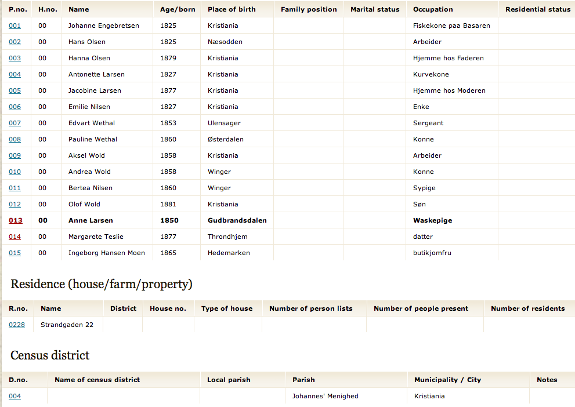Screen dimensions: 575x407
Task: Open highlighted person record 013
Action: click(x=16, y=220)
